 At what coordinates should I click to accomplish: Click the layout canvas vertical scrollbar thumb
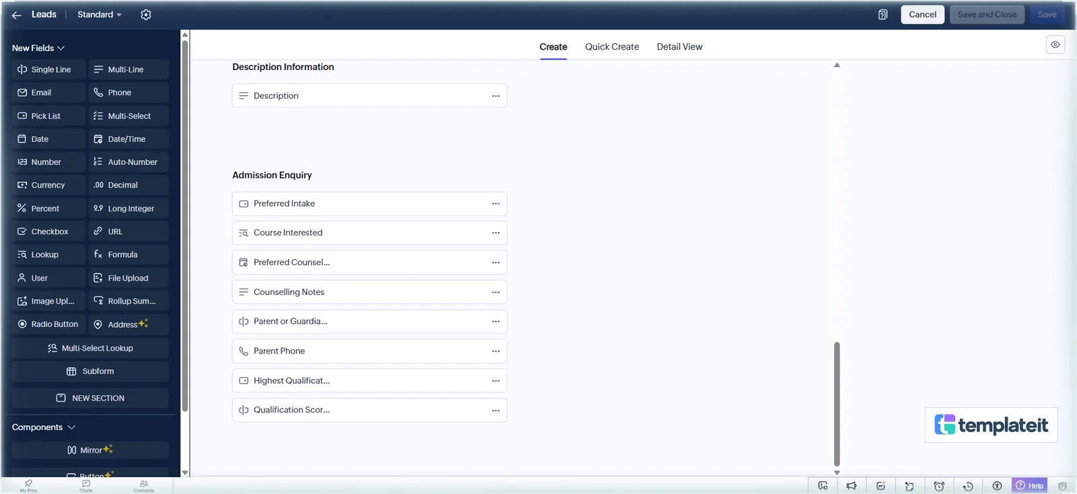point(837,404)
